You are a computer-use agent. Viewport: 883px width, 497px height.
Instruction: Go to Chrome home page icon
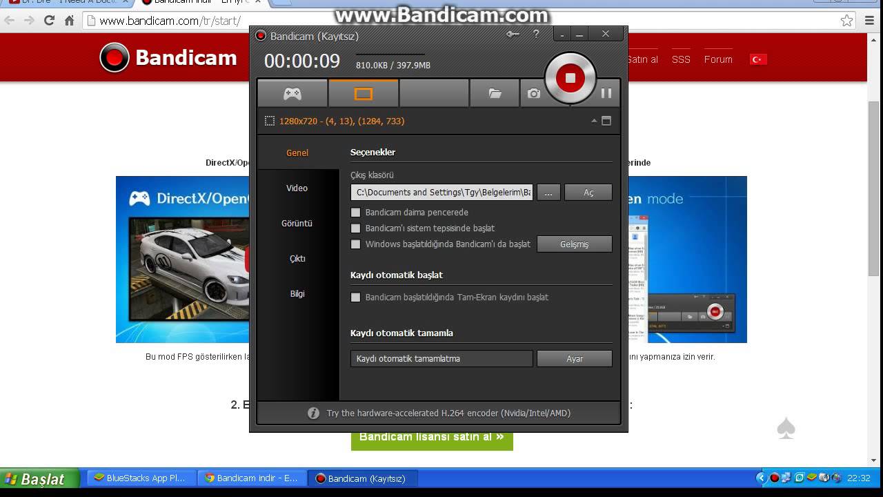69,21
